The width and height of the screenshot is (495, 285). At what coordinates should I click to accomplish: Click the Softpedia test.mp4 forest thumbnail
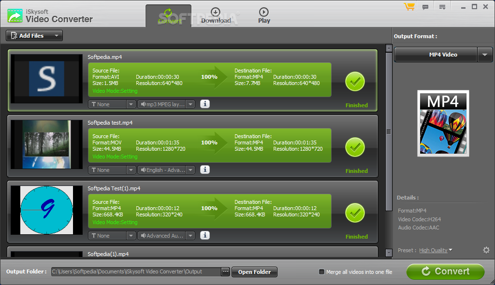(47, 144)
